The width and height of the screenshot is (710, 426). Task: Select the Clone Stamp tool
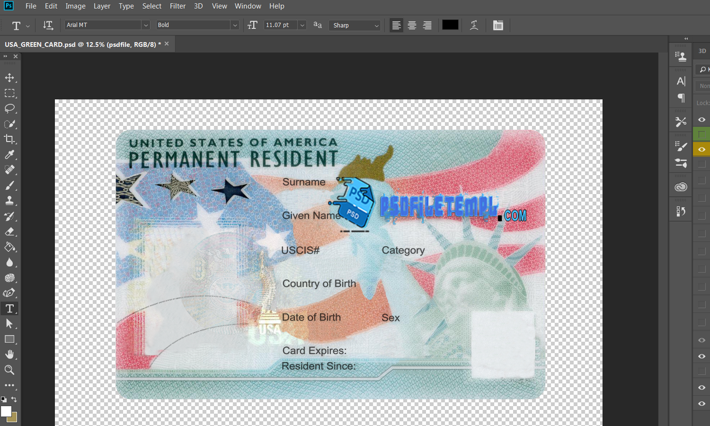9,201
